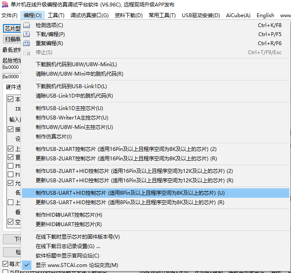Choose 下载/编程(P) from the menu

coord(156,34)
